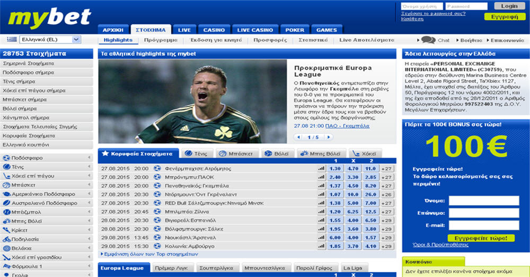530x277 pixels.
Task: Click the cycling icon beside Ποδηλασία
Action: pyautogui.click(x=6, y=239)
